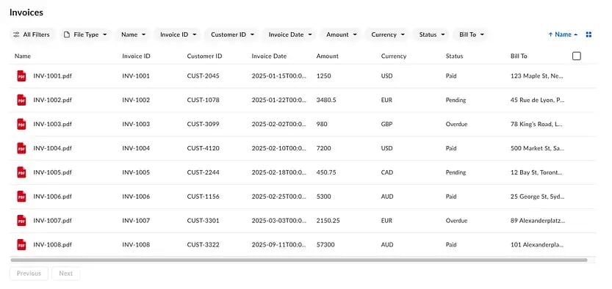The image size is (612, 289).
Task: Click PDF icon of INV-1003.pdf
Action: point(21,124)
